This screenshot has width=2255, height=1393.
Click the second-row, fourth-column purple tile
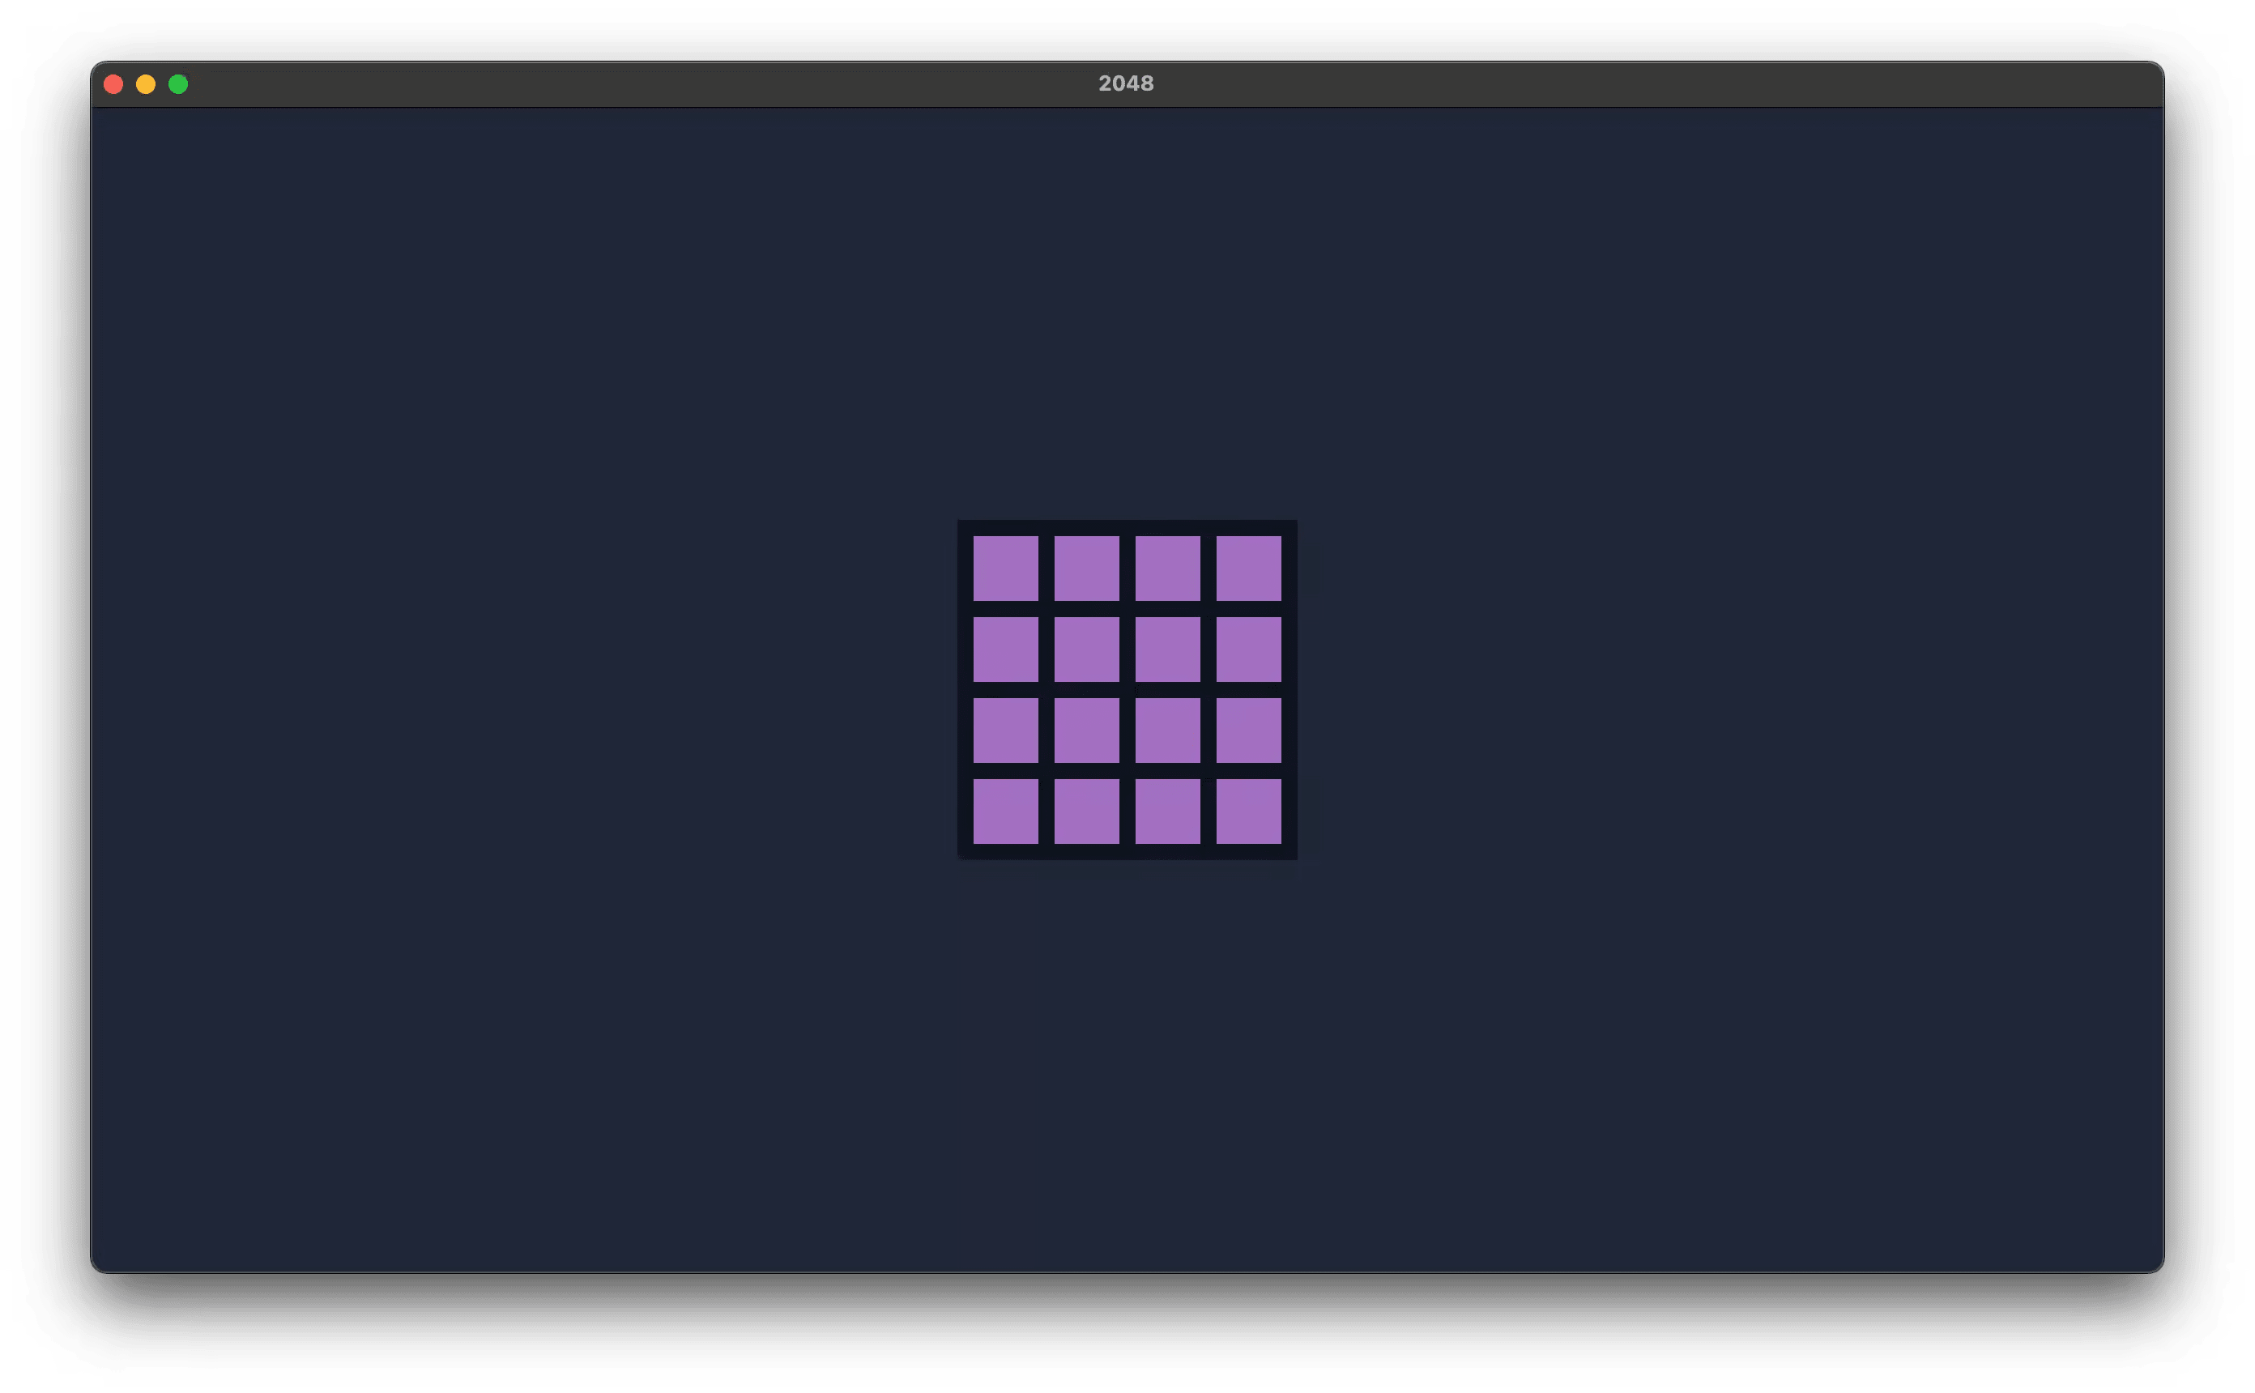[x=1249, y=650]
